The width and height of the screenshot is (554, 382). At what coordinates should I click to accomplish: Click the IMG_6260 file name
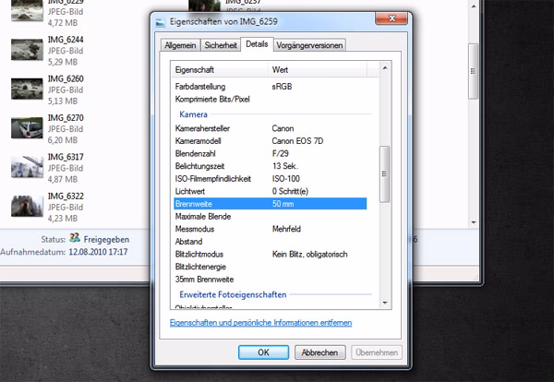coord(66,78)
